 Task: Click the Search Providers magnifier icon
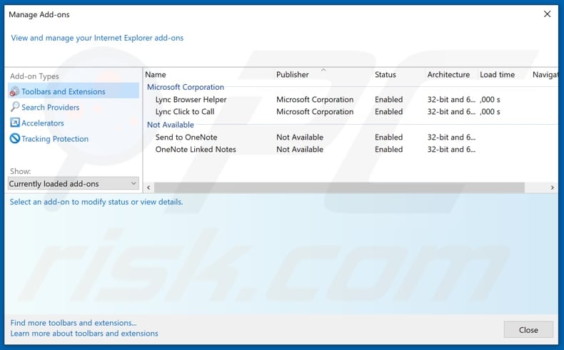(x=15, y=107)
